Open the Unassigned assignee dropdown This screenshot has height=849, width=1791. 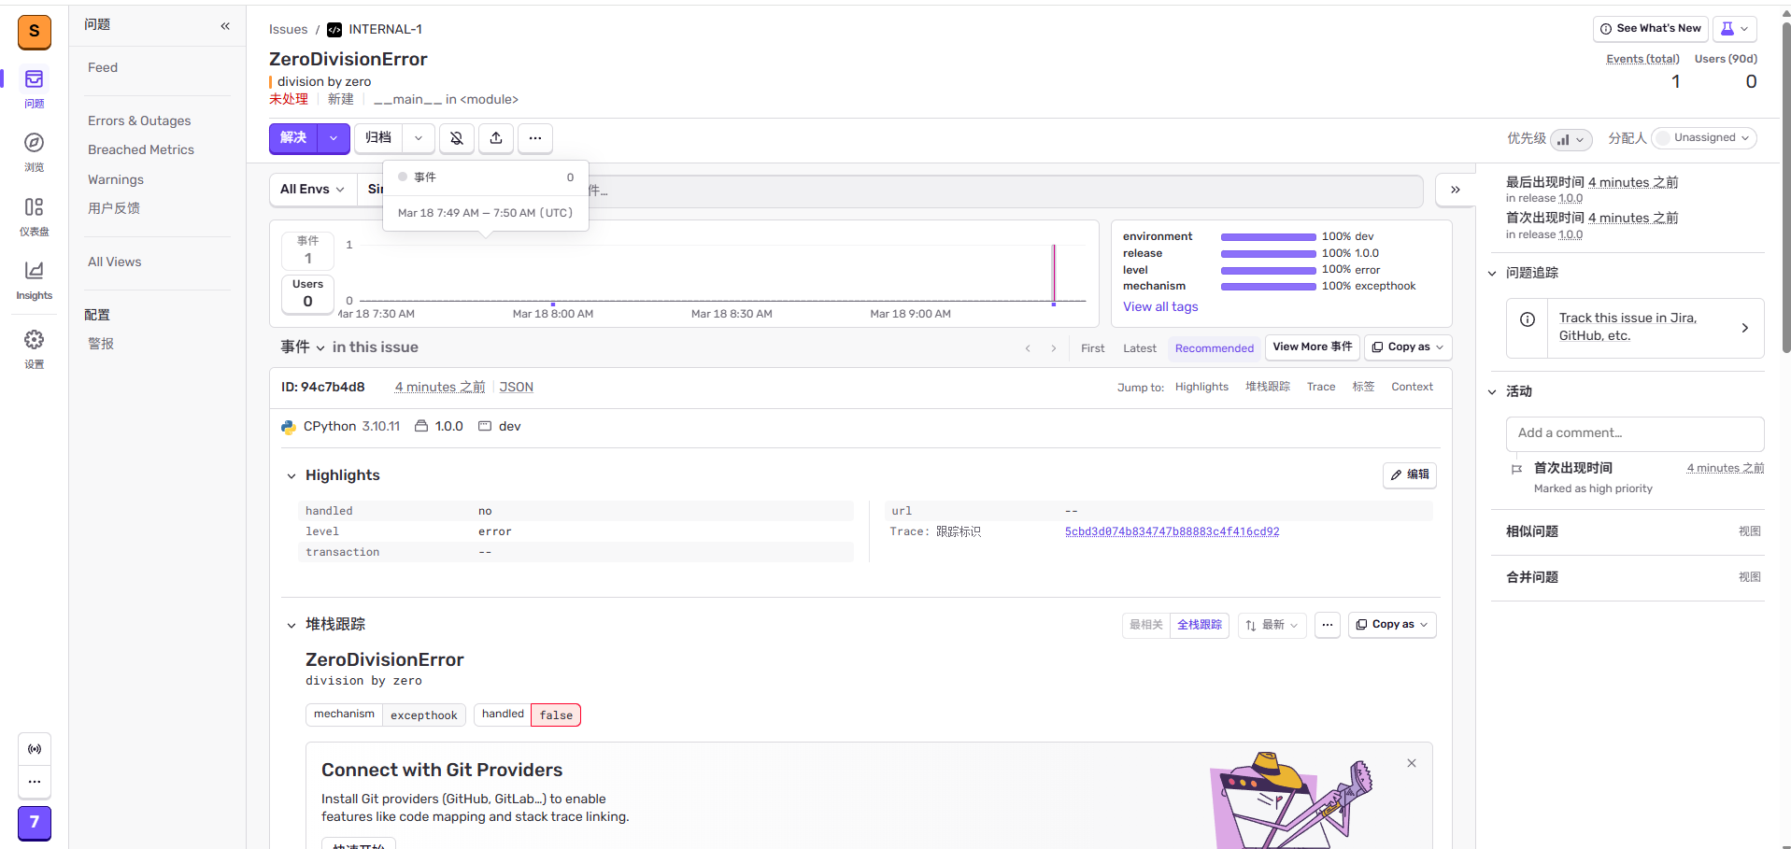1704,138
